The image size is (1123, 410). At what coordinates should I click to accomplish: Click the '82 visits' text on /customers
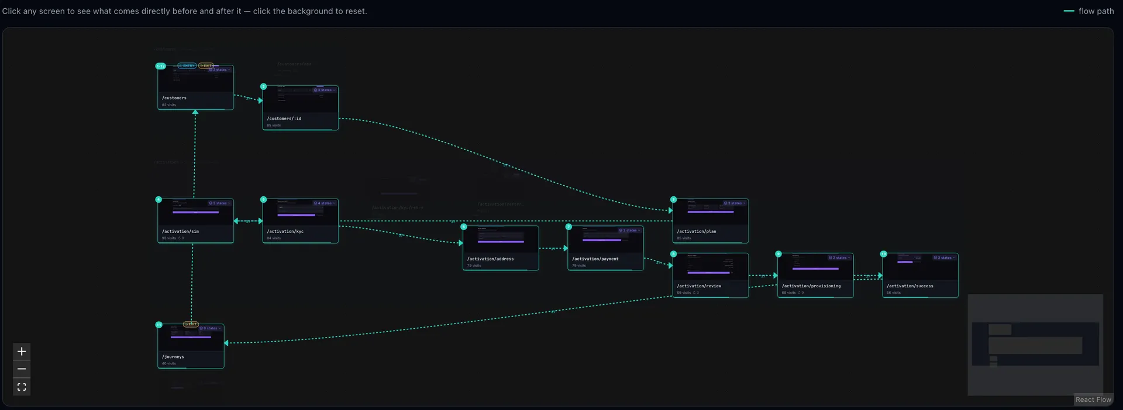pyautogui.click(x=168, y=105)
